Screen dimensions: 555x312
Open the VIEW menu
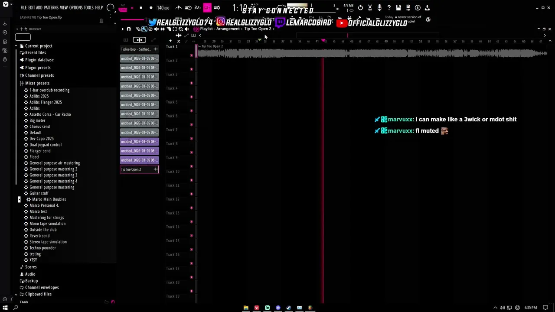[64, 8]
